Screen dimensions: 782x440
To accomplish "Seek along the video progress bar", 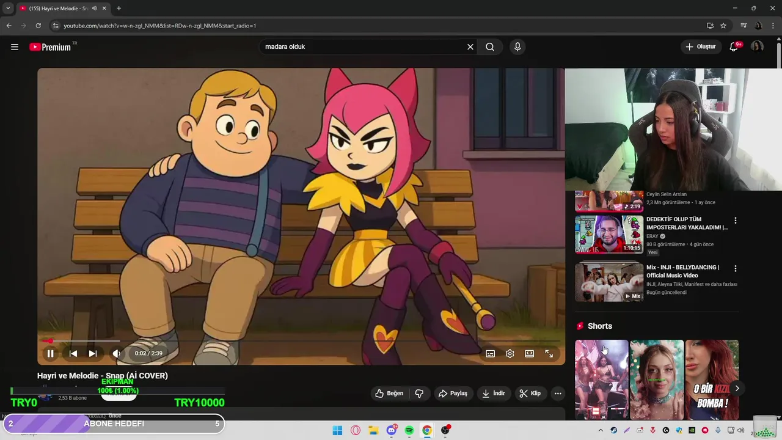I will 301,341.
